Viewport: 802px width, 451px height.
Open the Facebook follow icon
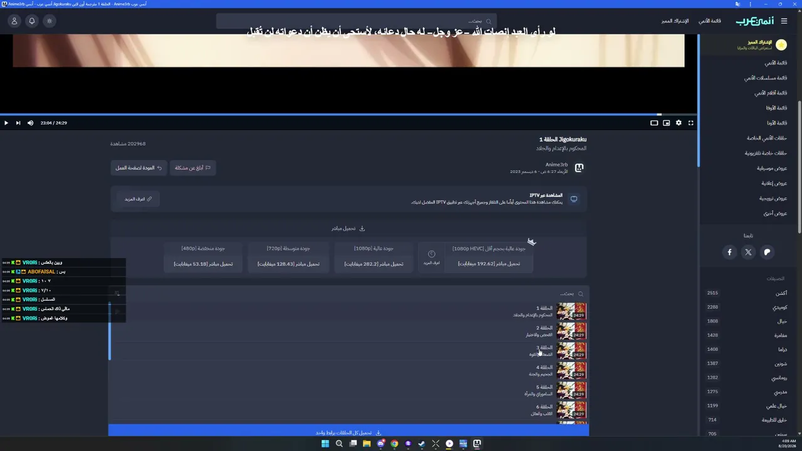[729, 252]
